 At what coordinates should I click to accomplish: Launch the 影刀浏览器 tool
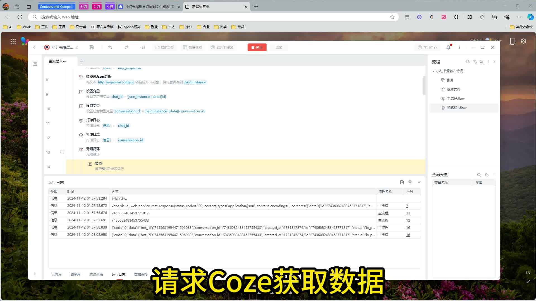[222, 47]
